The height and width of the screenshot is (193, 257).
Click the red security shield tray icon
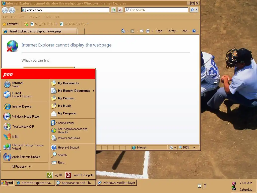click(234, 183)
